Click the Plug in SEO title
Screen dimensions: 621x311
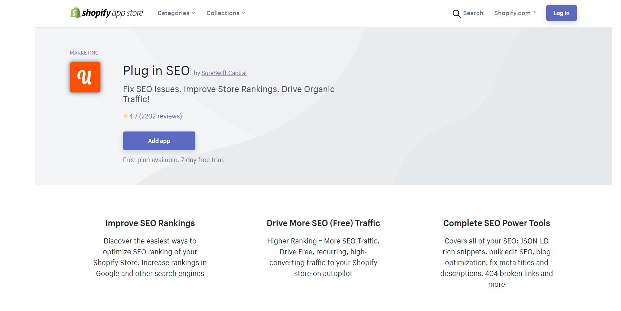point(156,71)
